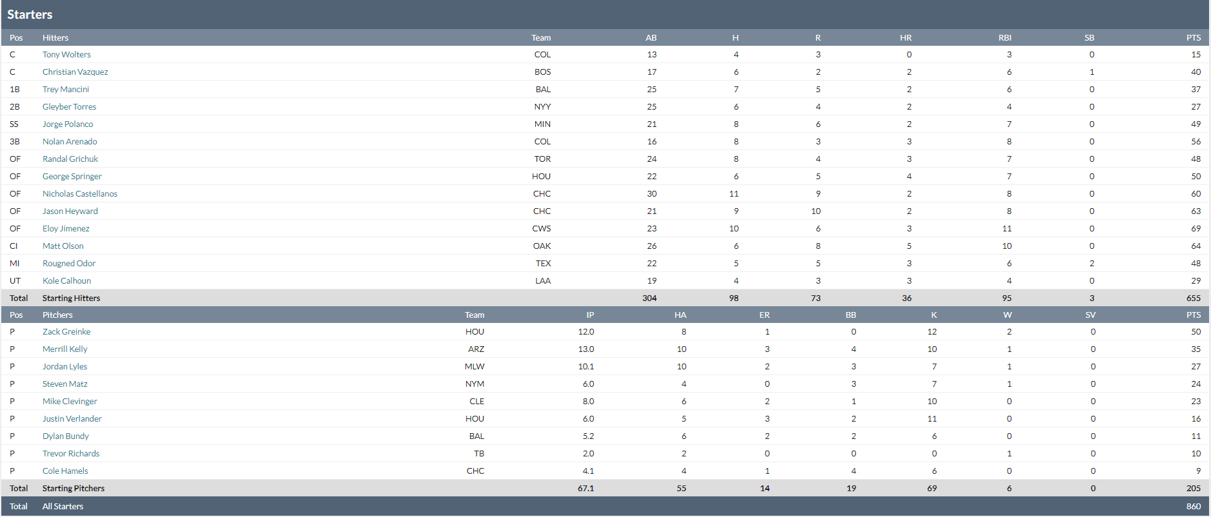
Task: Click the SV column header
Action: 1090,315
